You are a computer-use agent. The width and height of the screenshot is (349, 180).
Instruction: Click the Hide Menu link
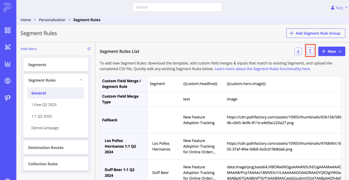click(29, 49)
